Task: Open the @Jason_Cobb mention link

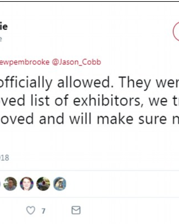Action: click(77, 62)
